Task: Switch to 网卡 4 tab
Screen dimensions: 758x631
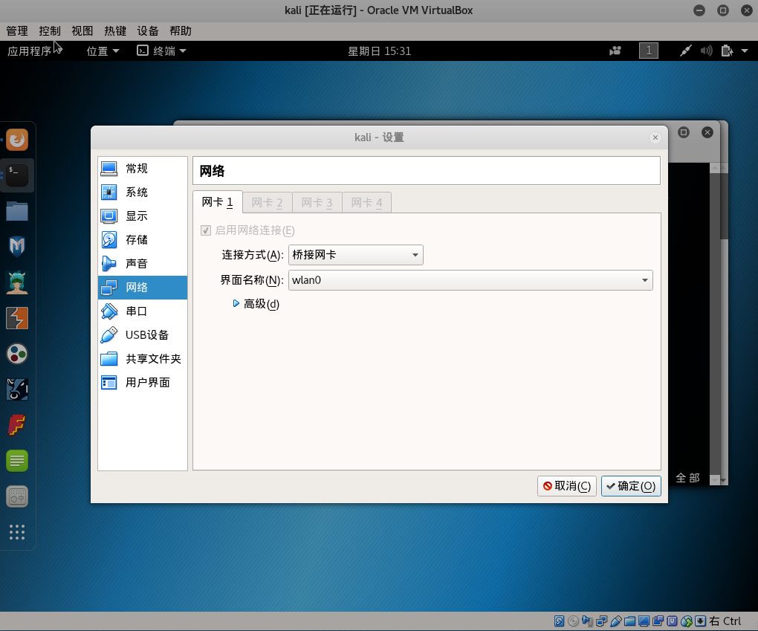Action: click(x=366, y=203)
